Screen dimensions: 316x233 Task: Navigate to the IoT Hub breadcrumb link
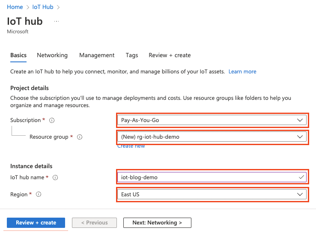[x=43, y=7]
